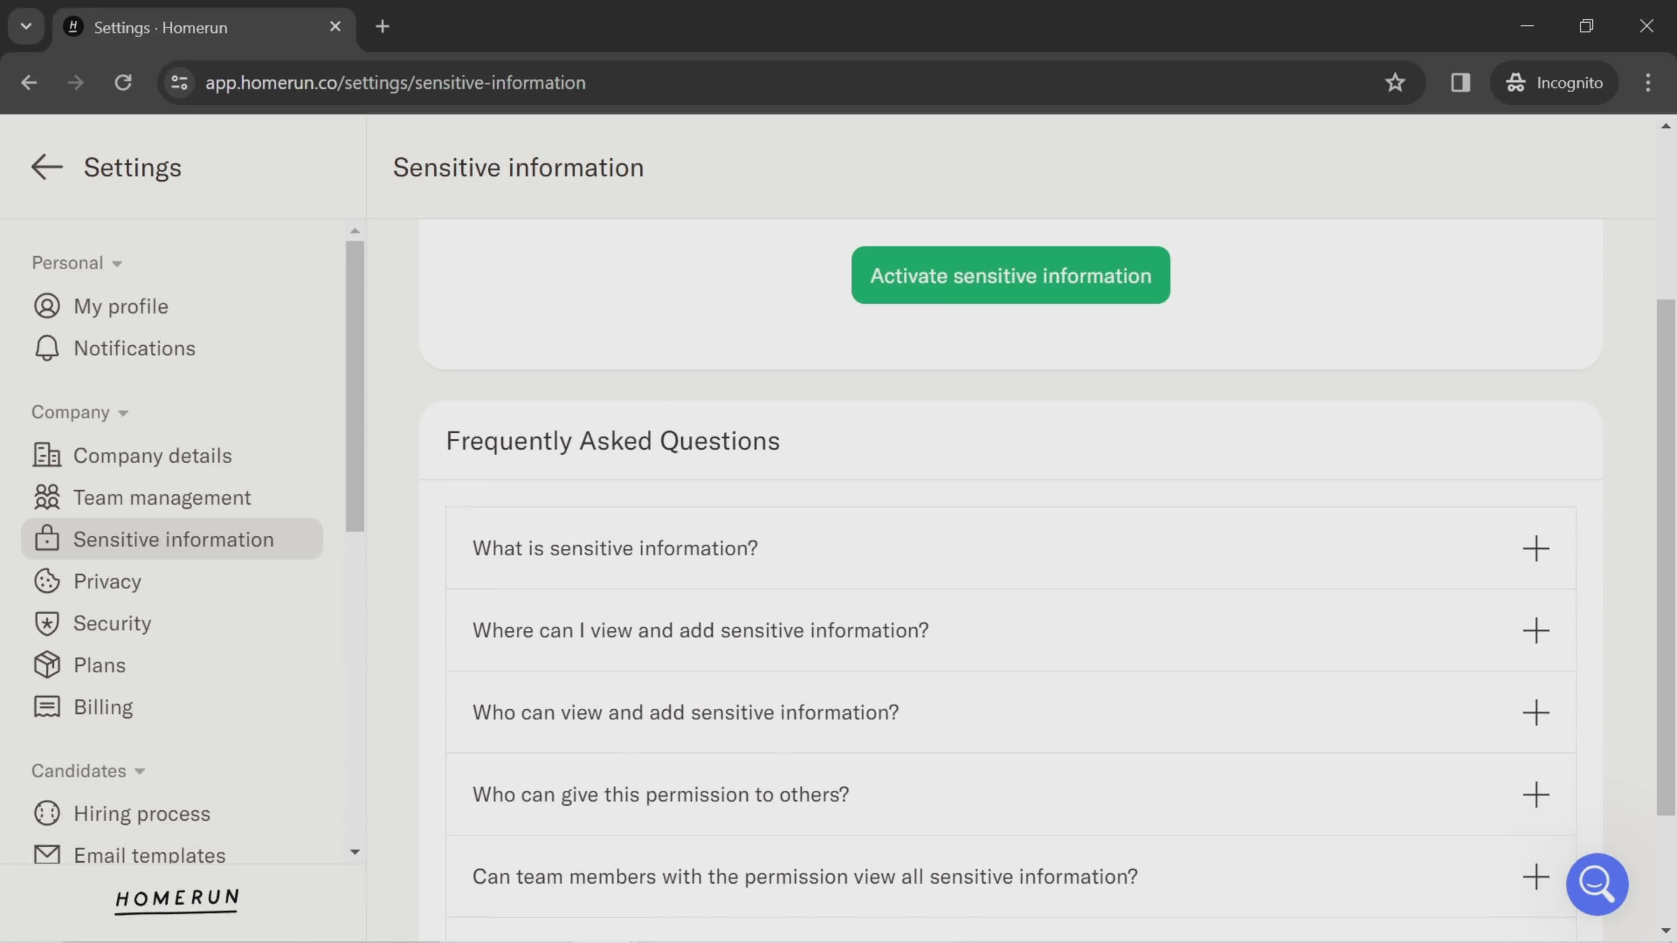Expand 'What is sensitive information?' question
This screenshot has height=943, width=1677.
1011,548
